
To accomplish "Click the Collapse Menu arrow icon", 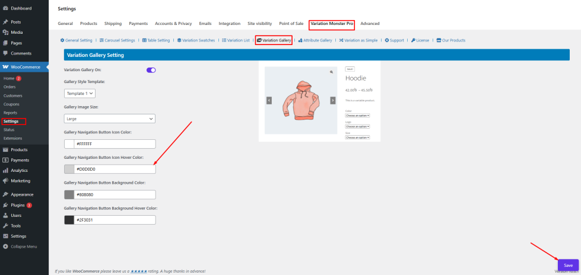I will (x=5, y=247).
